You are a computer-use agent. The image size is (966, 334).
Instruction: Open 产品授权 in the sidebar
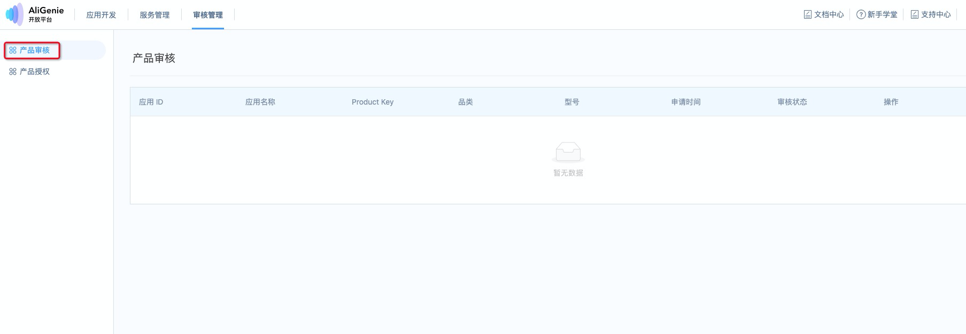tap(34, 71)
